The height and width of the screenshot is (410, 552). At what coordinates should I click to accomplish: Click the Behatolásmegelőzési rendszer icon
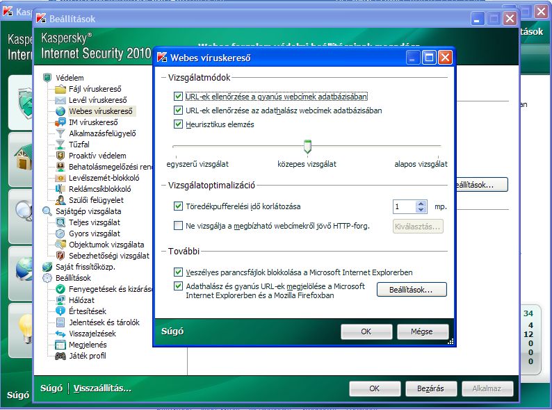tap(60, 167)
